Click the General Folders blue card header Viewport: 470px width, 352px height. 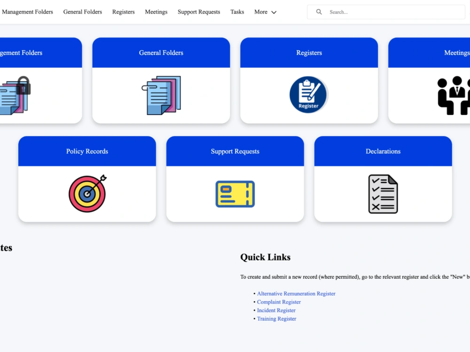pyautogui.click(x=161, y=53)
